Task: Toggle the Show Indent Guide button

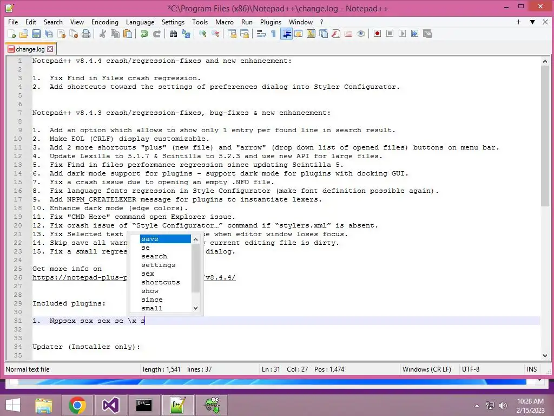Action: click(286, 34)
